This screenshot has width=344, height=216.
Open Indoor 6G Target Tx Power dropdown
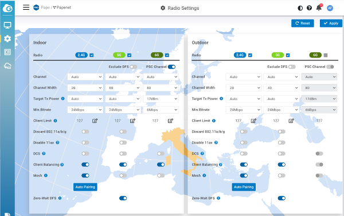pyautogui.click(x=161, y=99)
